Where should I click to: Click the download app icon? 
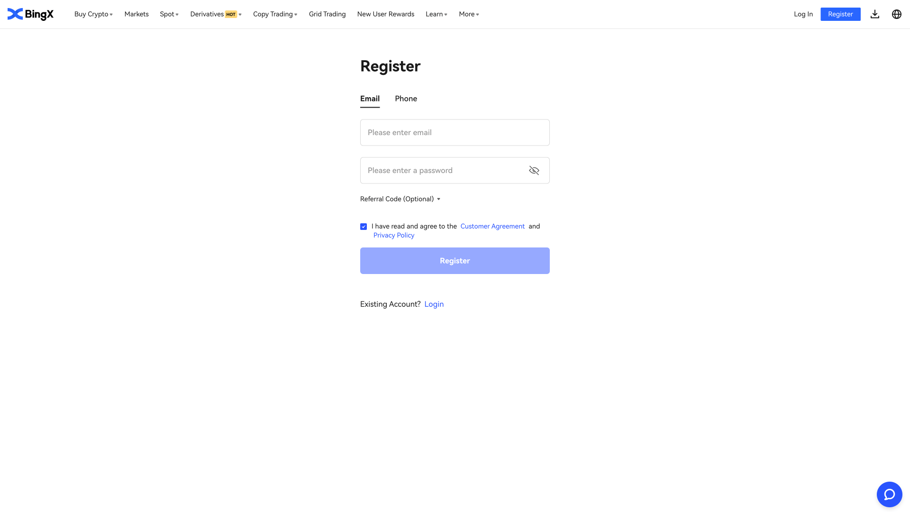(x=875, y=14)
